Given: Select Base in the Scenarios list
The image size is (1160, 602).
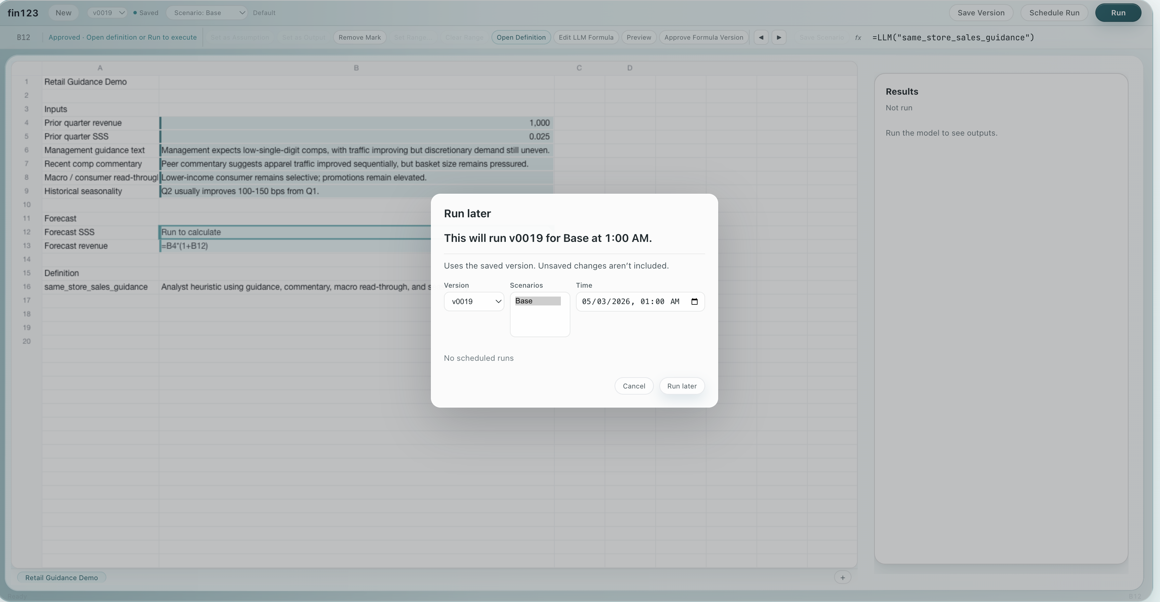Looking at the screenshot, I should [538, 301].
